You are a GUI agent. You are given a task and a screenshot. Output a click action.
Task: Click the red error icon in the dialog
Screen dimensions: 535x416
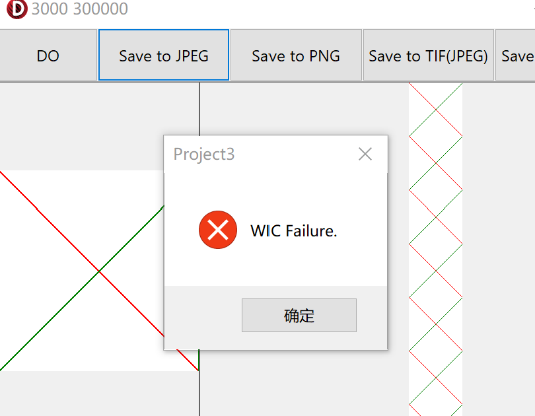pos(218,230)
